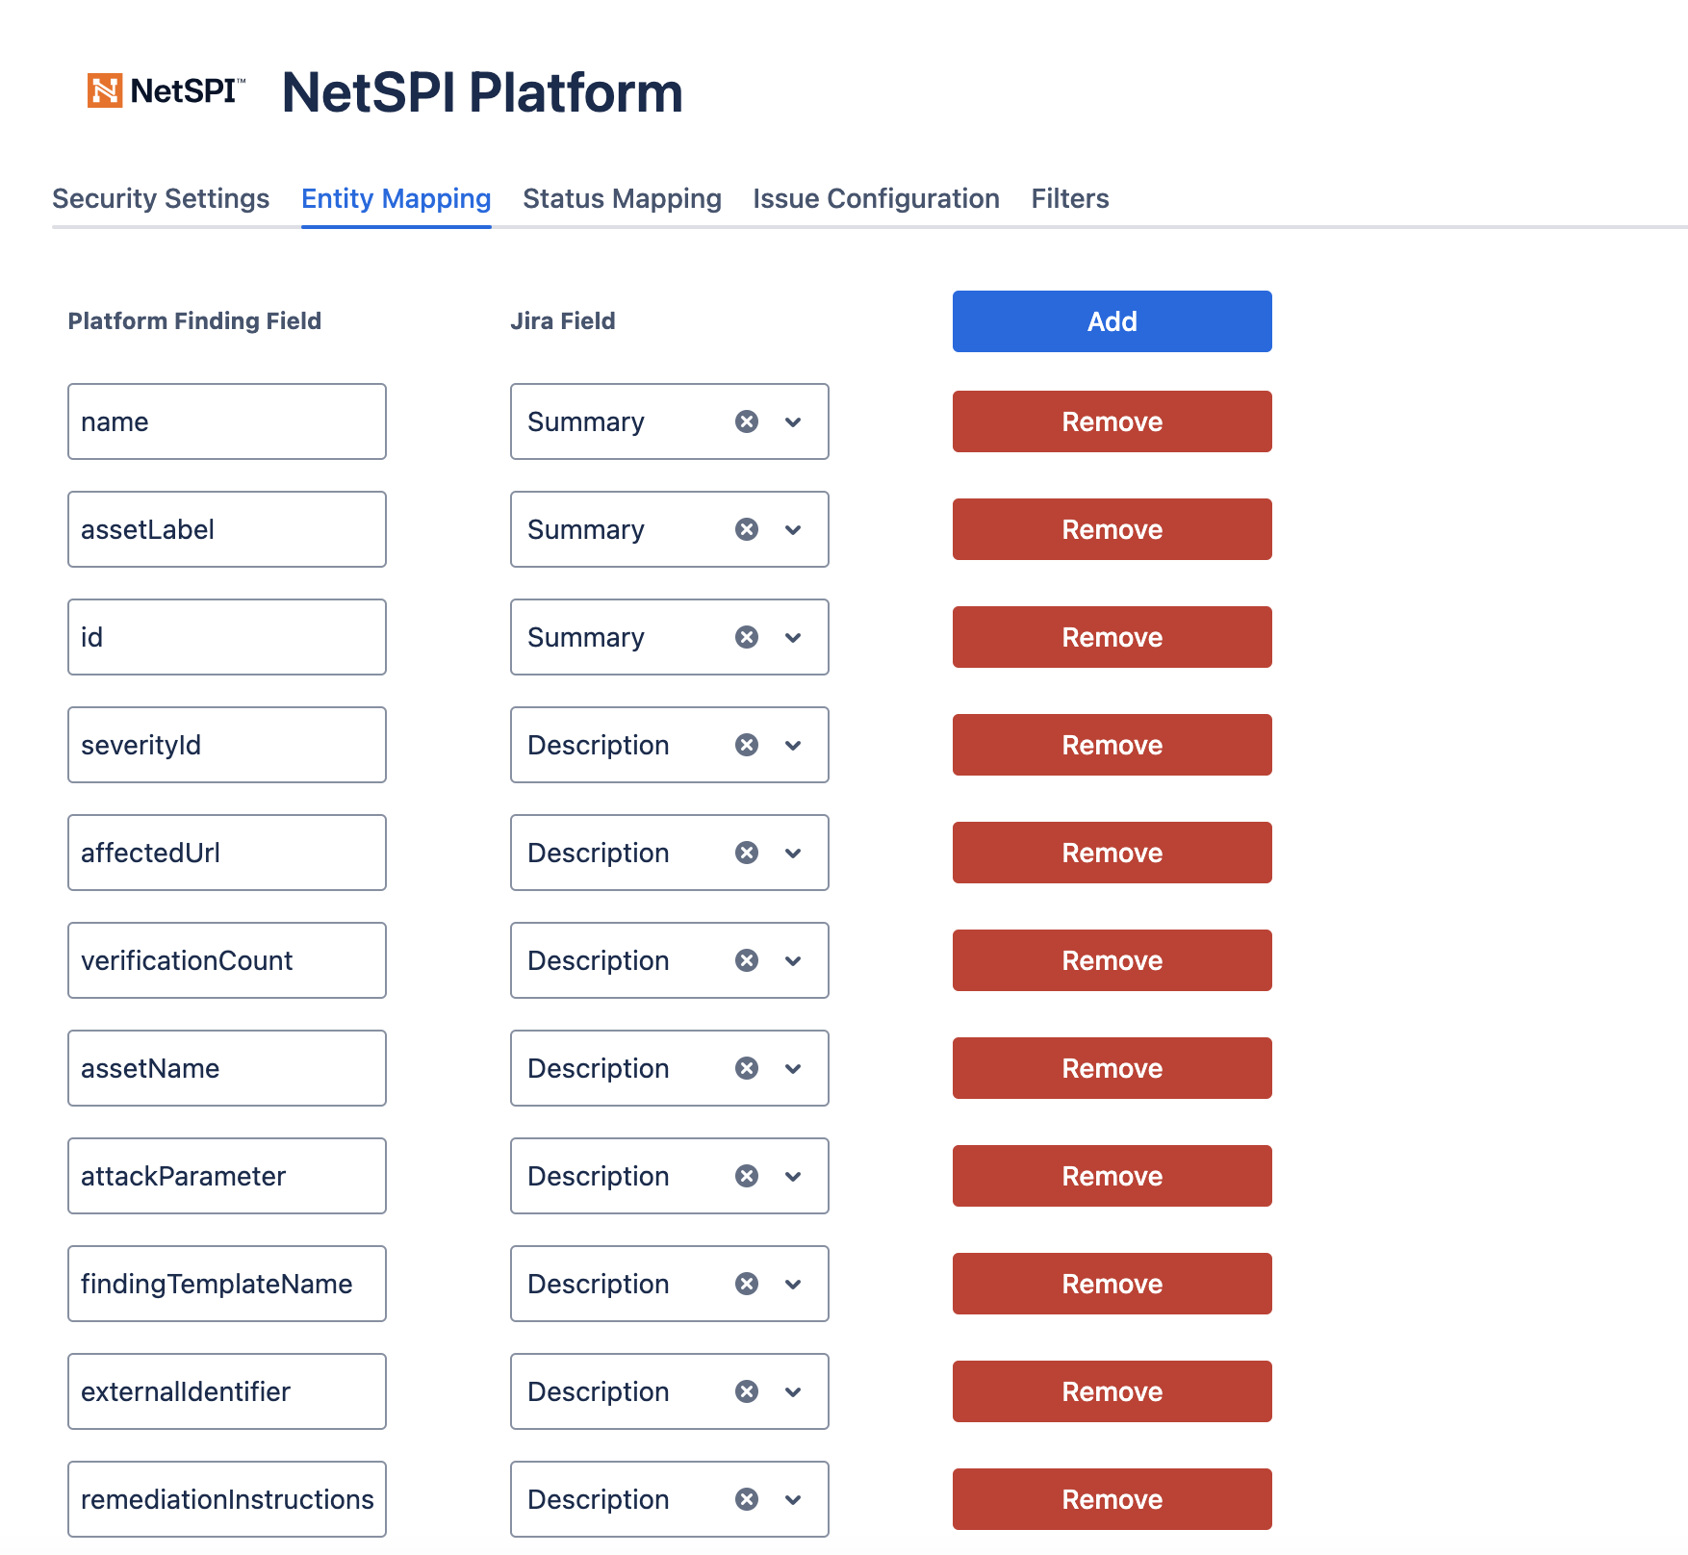Go to Issue Configuration tab
This screenshot has width=1688, height=1555.
[x=876, y=198]
